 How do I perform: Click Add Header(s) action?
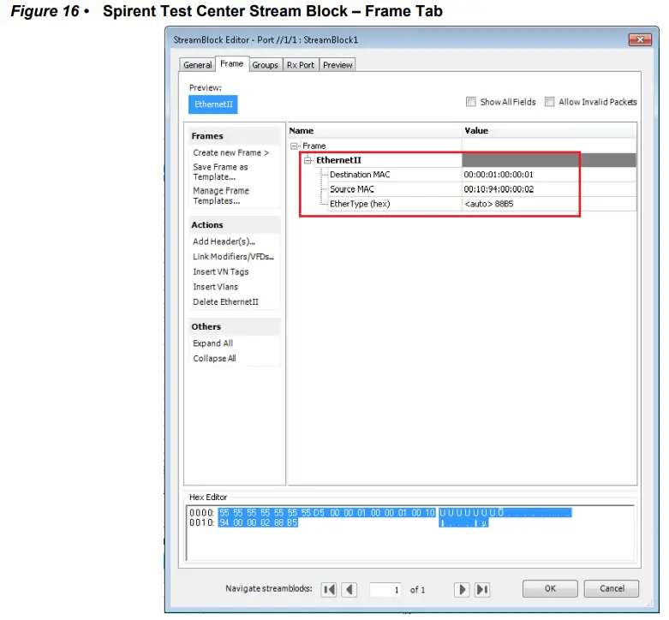tap(224, 241)
